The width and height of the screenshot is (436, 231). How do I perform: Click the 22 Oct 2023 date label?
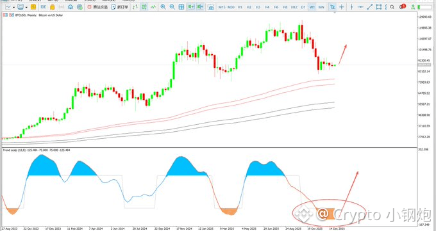tap(31, 229)
